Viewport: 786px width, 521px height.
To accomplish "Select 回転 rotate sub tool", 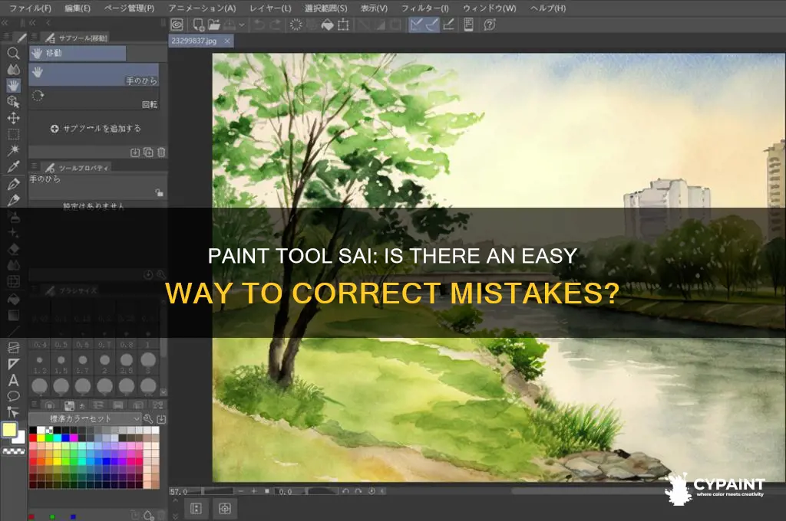I will click(x=94, y=99).
